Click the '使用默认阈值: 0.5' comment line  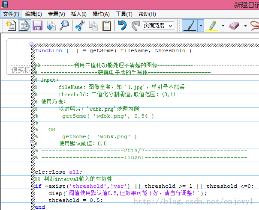point(83,144)
